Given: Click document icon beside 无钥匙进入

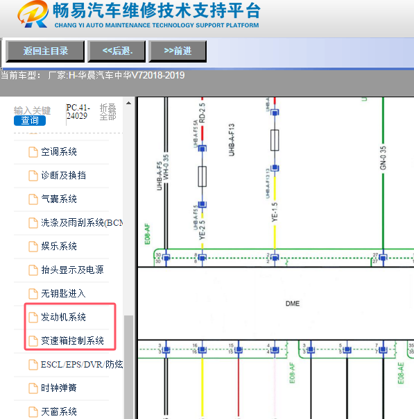Looking at the screenshot, I should tap(33, 294).
